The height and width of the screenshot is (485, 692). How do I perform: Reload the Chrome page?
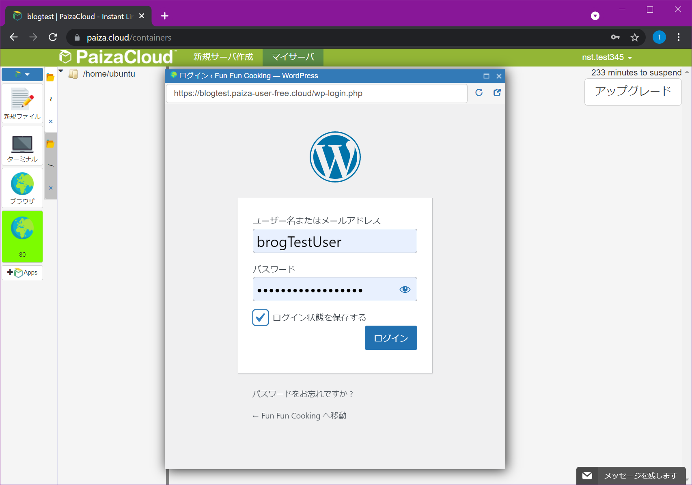click(53, 37)
